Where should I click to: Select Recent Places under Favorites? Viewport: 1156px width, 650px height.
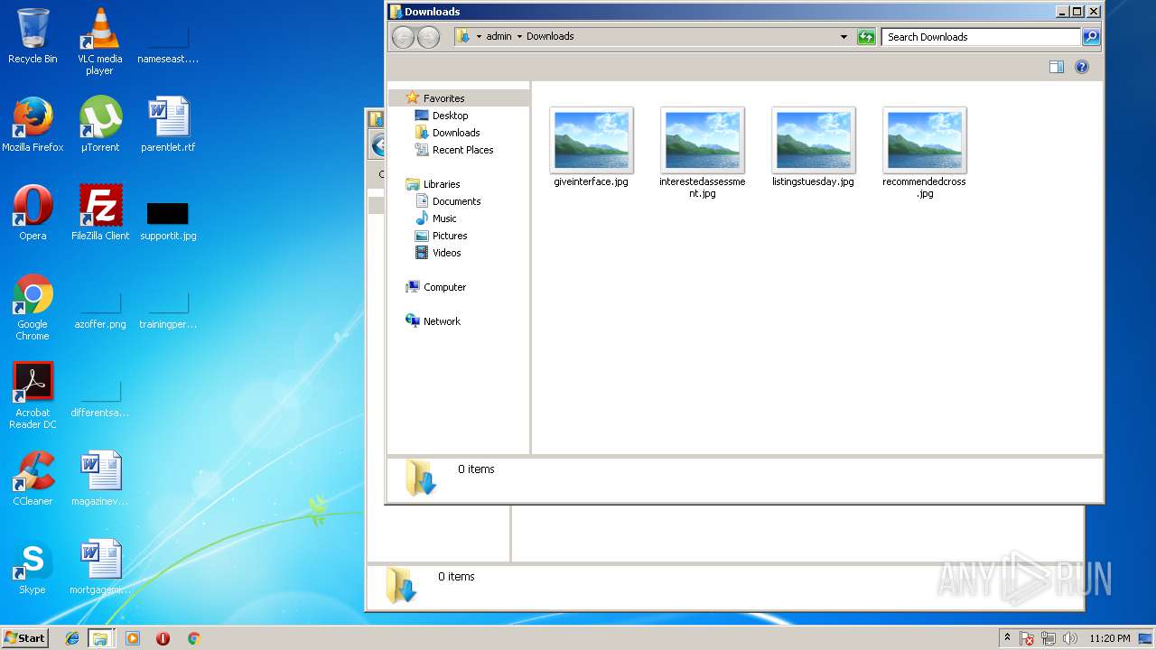pyautogui.click(x=462, y=150)
